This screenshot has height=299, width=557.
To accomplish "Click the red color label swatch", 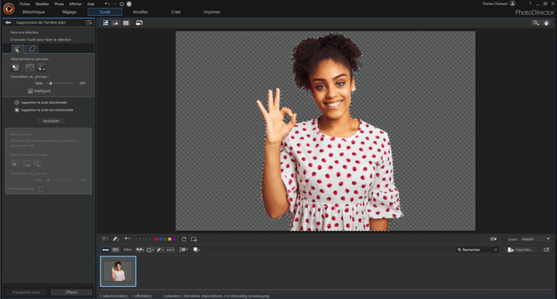I will [x=157, y=239].
